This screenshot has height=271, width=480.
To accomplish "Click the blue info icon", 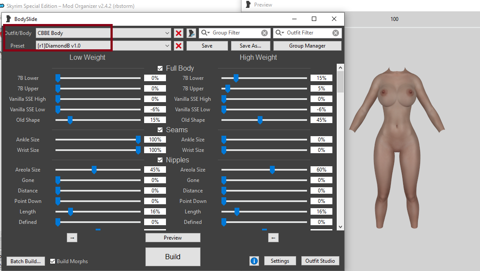I will click(x=254, y=261).
